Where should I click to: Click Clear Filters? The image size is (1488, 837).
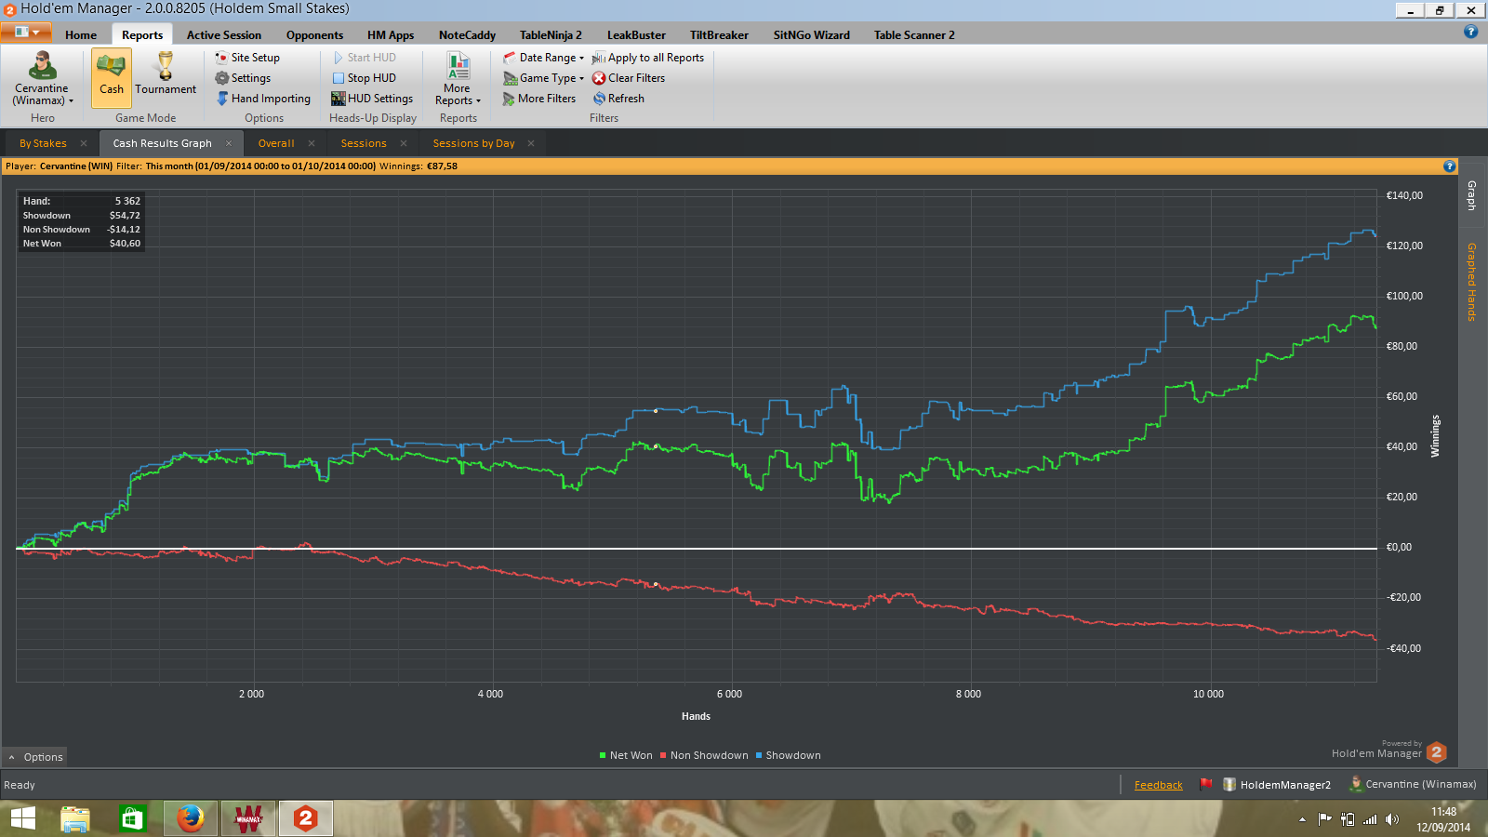point(629,78)
